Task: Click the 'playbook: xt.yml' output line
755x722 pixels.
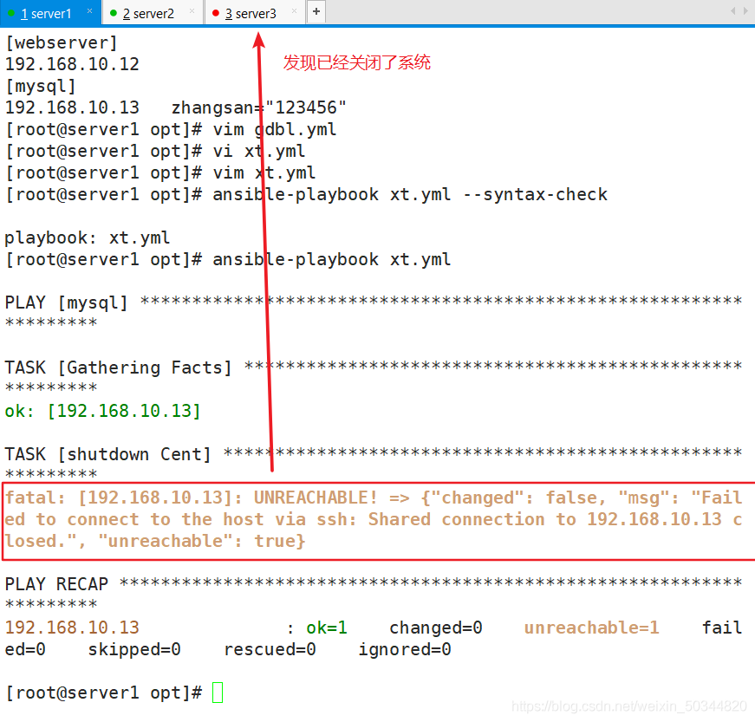Action: pyautogui.click(x=88, y=237)
